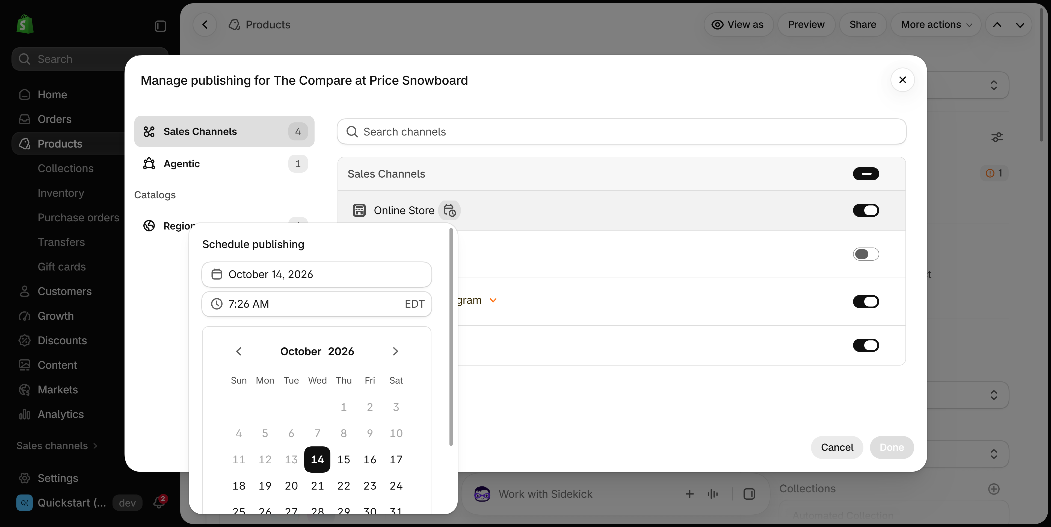
Task: Show previous month in calendar
Action: 239,351
